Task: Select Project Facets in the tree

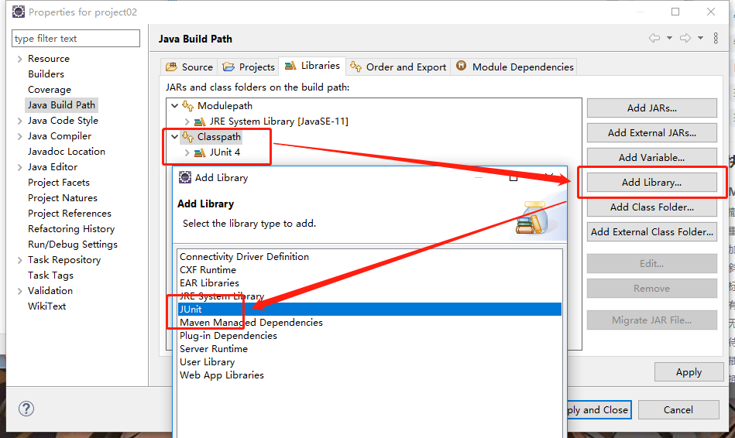Action: click(59, 182)
